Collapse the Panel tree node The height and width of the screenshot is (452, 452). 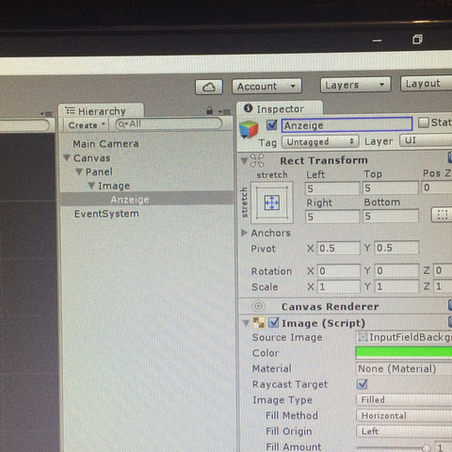click(x=79, y=171)
